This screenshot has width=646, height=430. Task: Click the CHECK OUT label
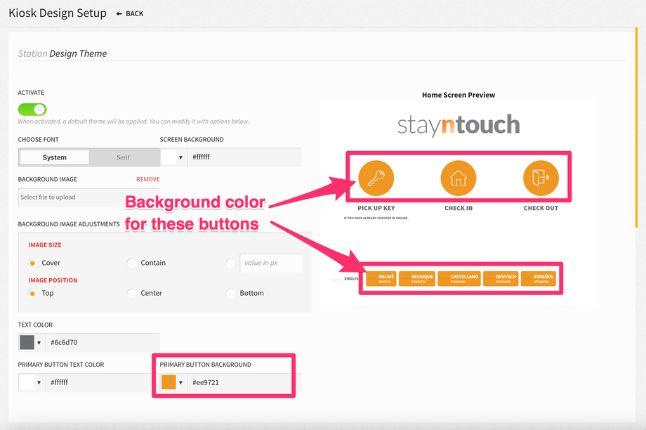(x=541, y=208)
